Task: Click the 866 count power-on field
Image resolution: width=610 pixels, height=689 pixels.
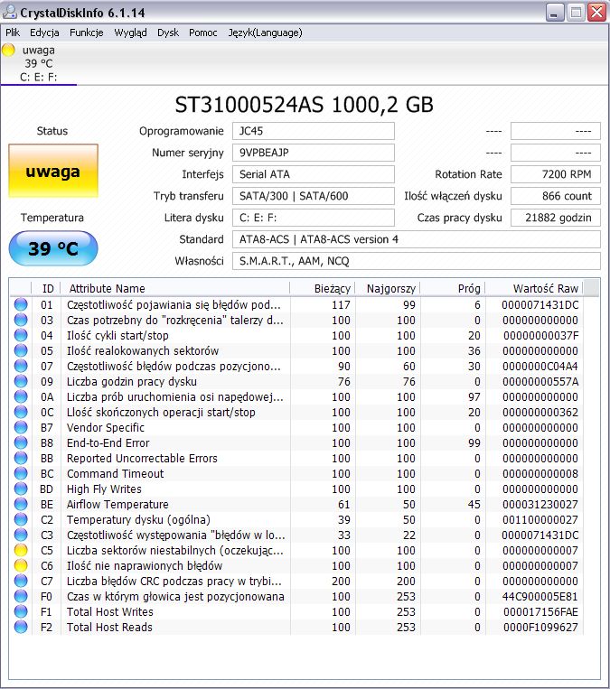Action: click(556, 196)
